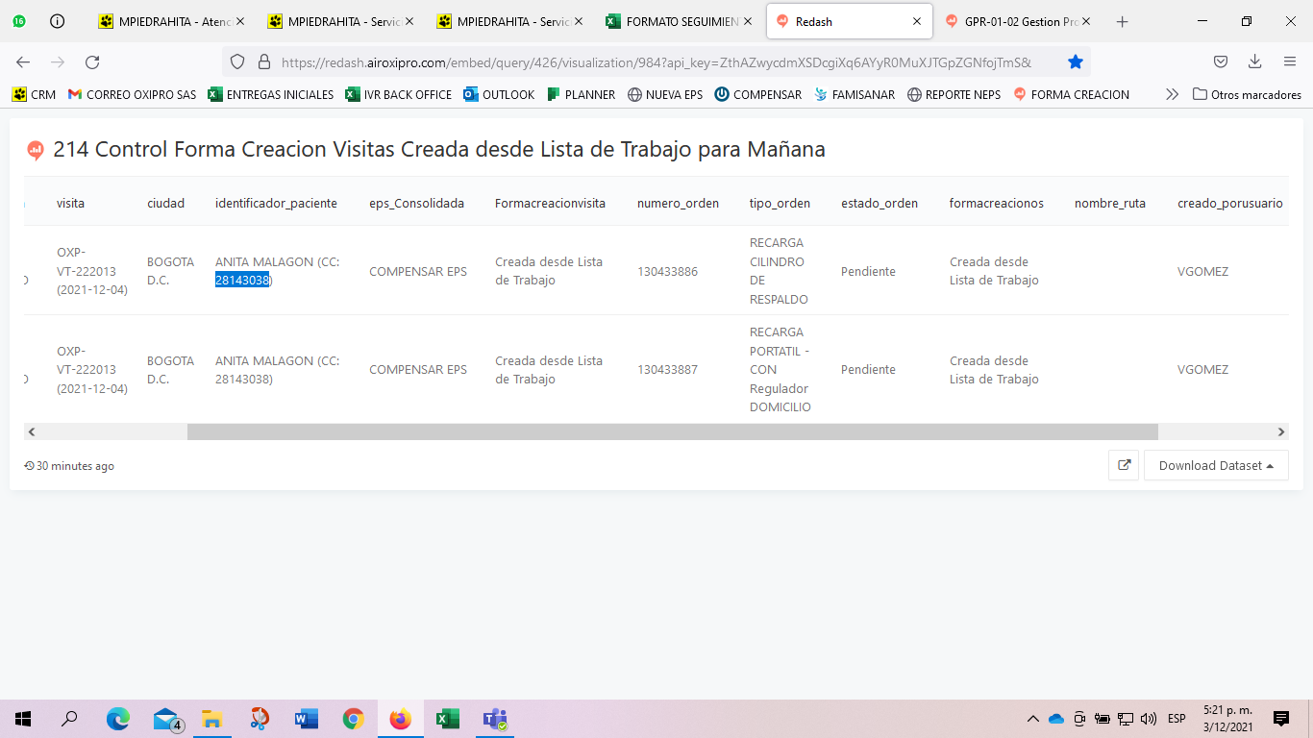Click the numero_orden column header
Viewport: 1313px width, 738px height.
pos(678,203)
